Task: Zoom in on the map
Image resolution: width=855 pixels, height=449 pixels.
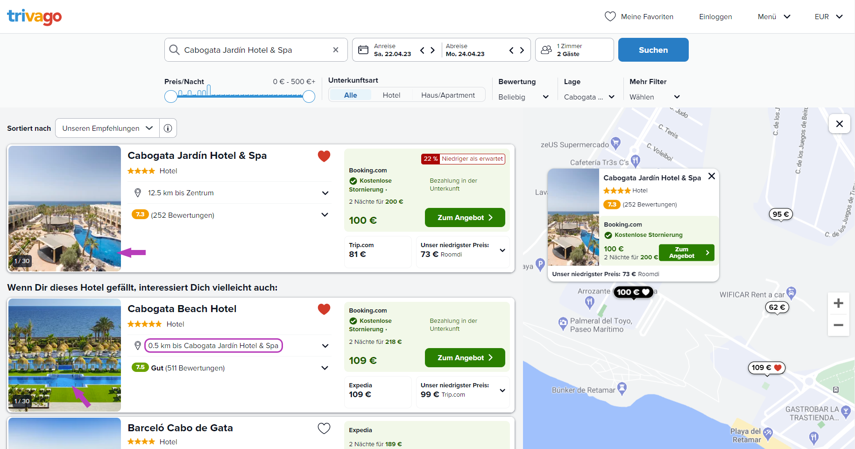Action: [x=839, y=303]
